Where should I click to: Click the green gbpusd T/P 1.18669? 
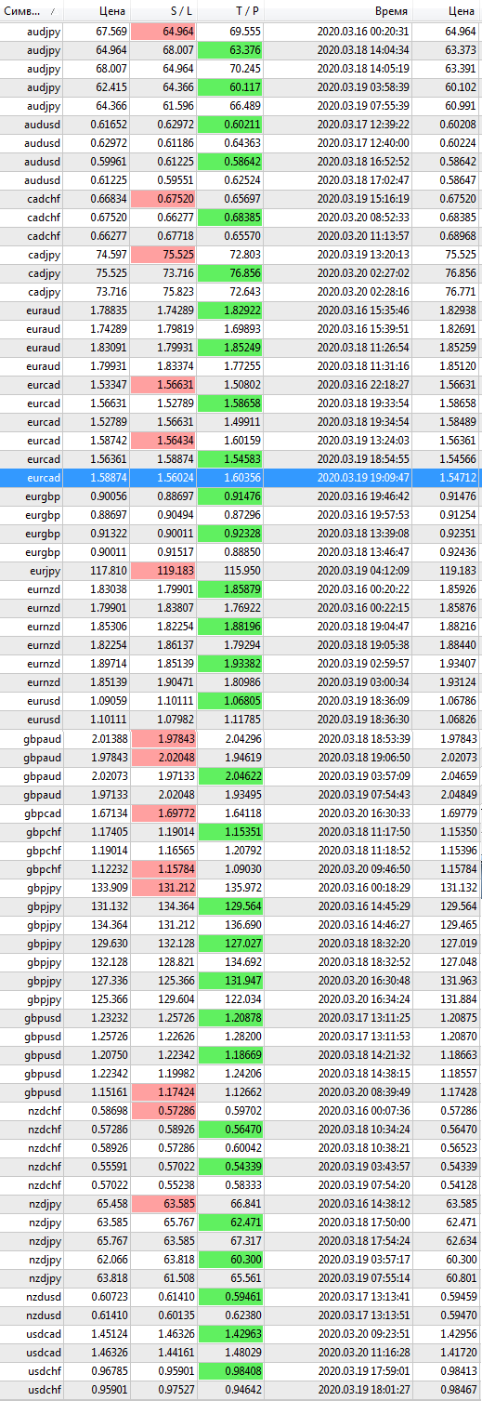tap(231, 1054)
